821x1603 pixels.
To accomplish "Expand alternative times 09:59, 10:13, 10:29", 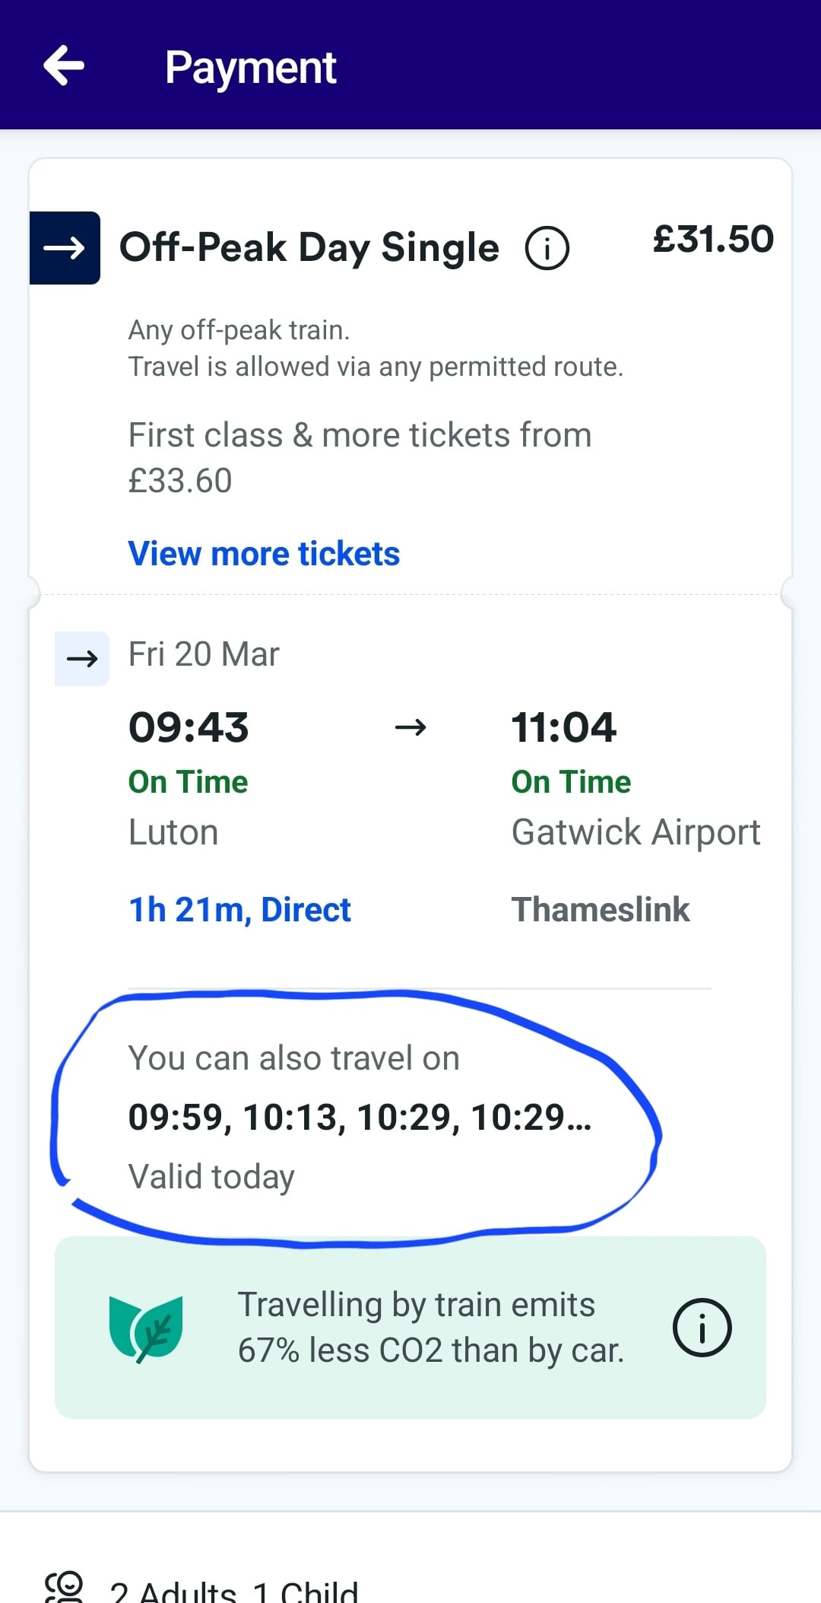I will tap(360, 1117).
